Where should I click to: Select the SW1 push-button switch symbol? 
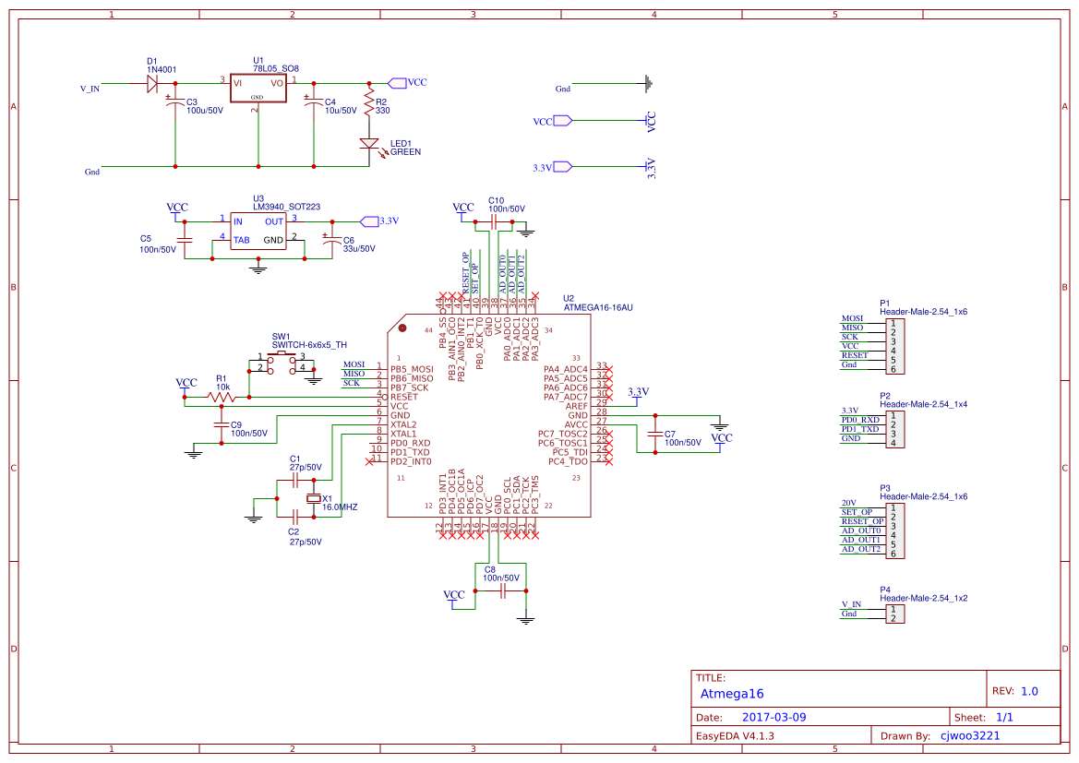click(281, 363)
